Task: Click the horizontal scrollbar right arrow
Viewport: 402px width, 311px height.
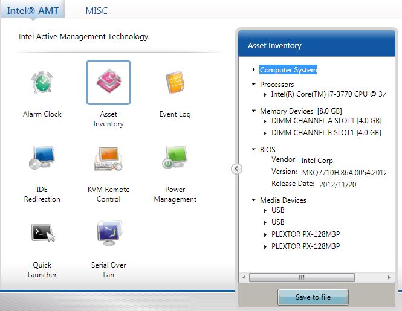Action: [x=389, y=277]
